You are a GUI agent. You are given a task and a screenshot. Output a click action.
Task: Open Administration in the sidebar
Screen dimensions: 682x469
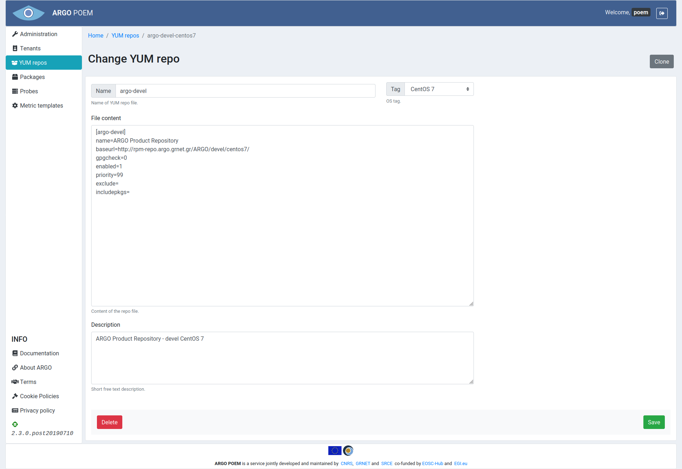click(44, 34)
